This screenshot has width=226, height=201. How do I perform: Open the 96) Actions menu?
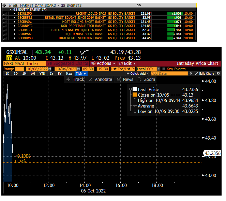tap(103, 63)
